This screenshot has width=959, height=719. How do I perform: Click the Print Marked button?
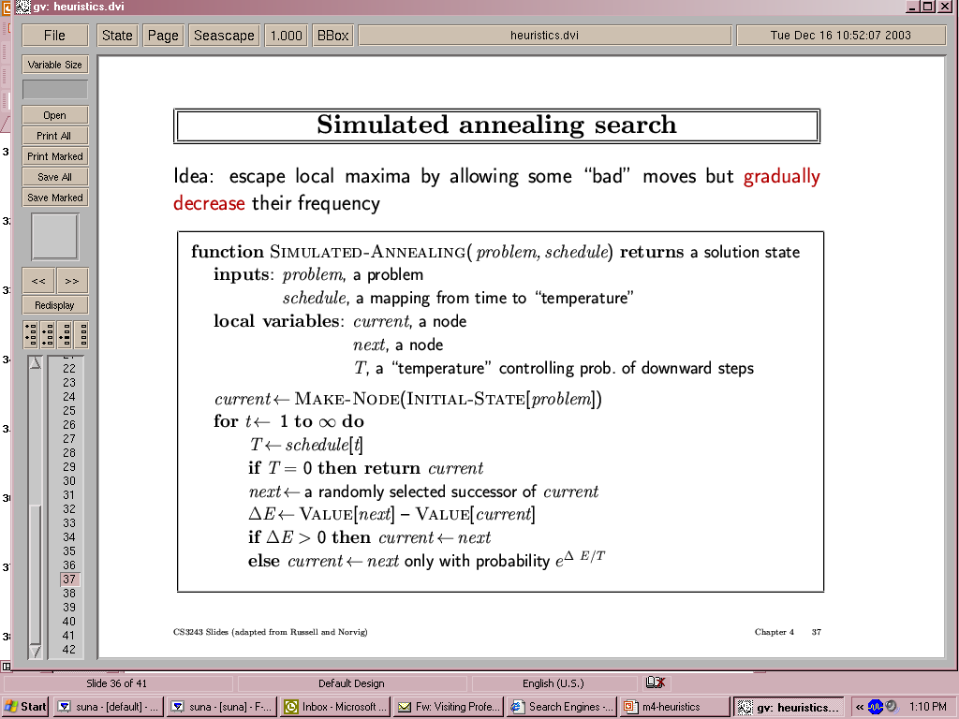point(55,156)
